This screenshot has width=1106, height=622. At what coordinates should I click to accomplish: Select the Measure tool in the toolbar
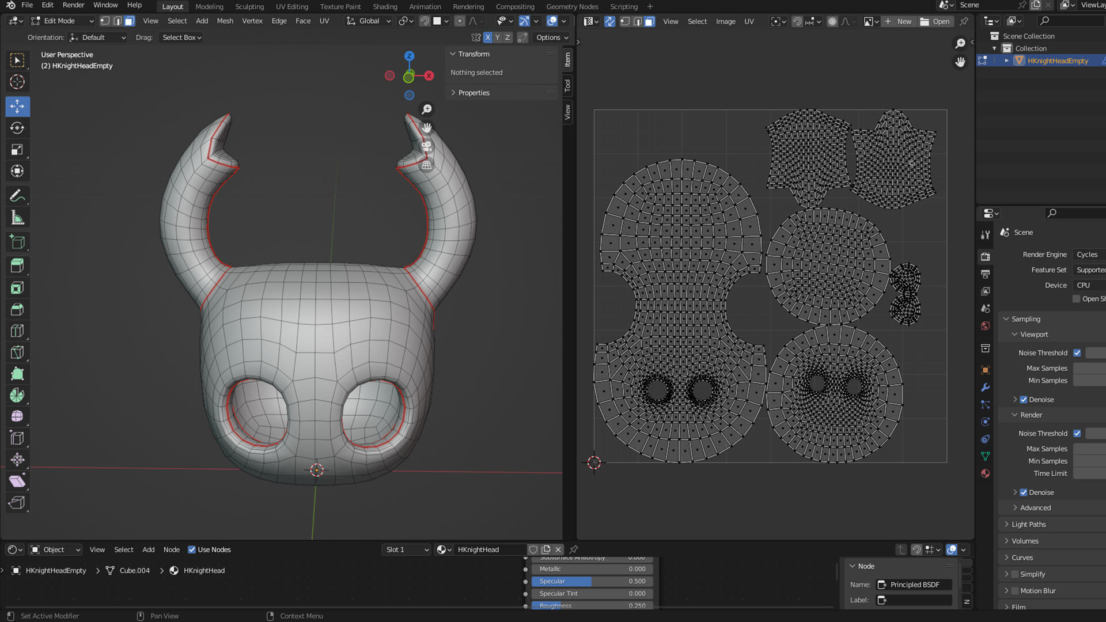pos(17,218)
